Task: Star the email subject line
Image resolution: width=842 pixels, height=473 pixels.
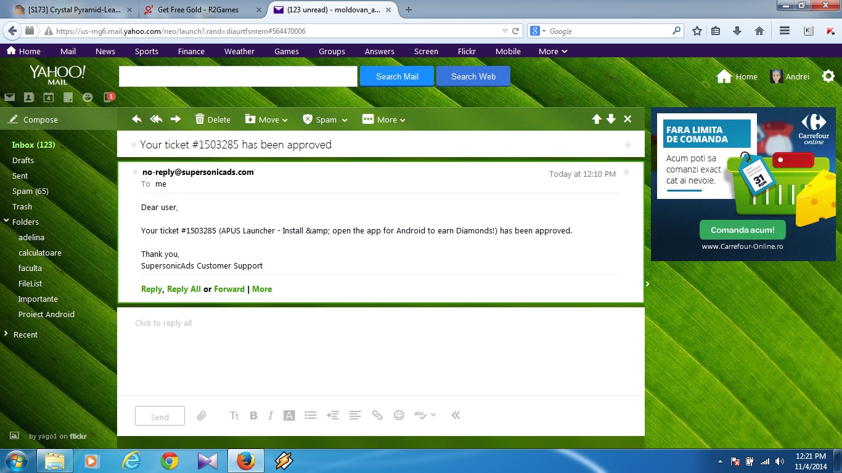Action: click(x=627, y=145)
